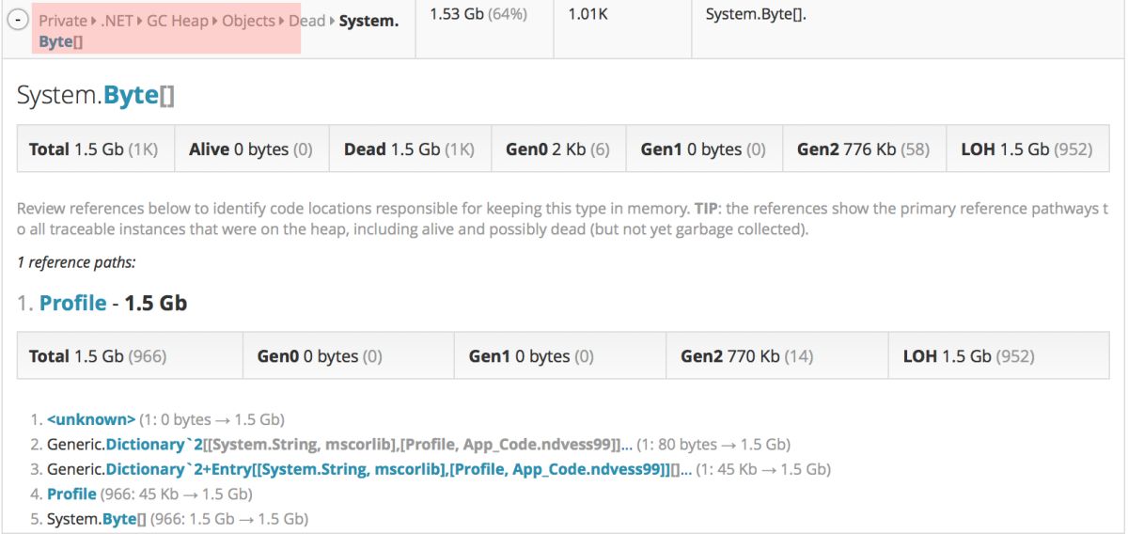
Task: Click the Gen2 776 Kb (58) cell
Action: coord(863,149)
